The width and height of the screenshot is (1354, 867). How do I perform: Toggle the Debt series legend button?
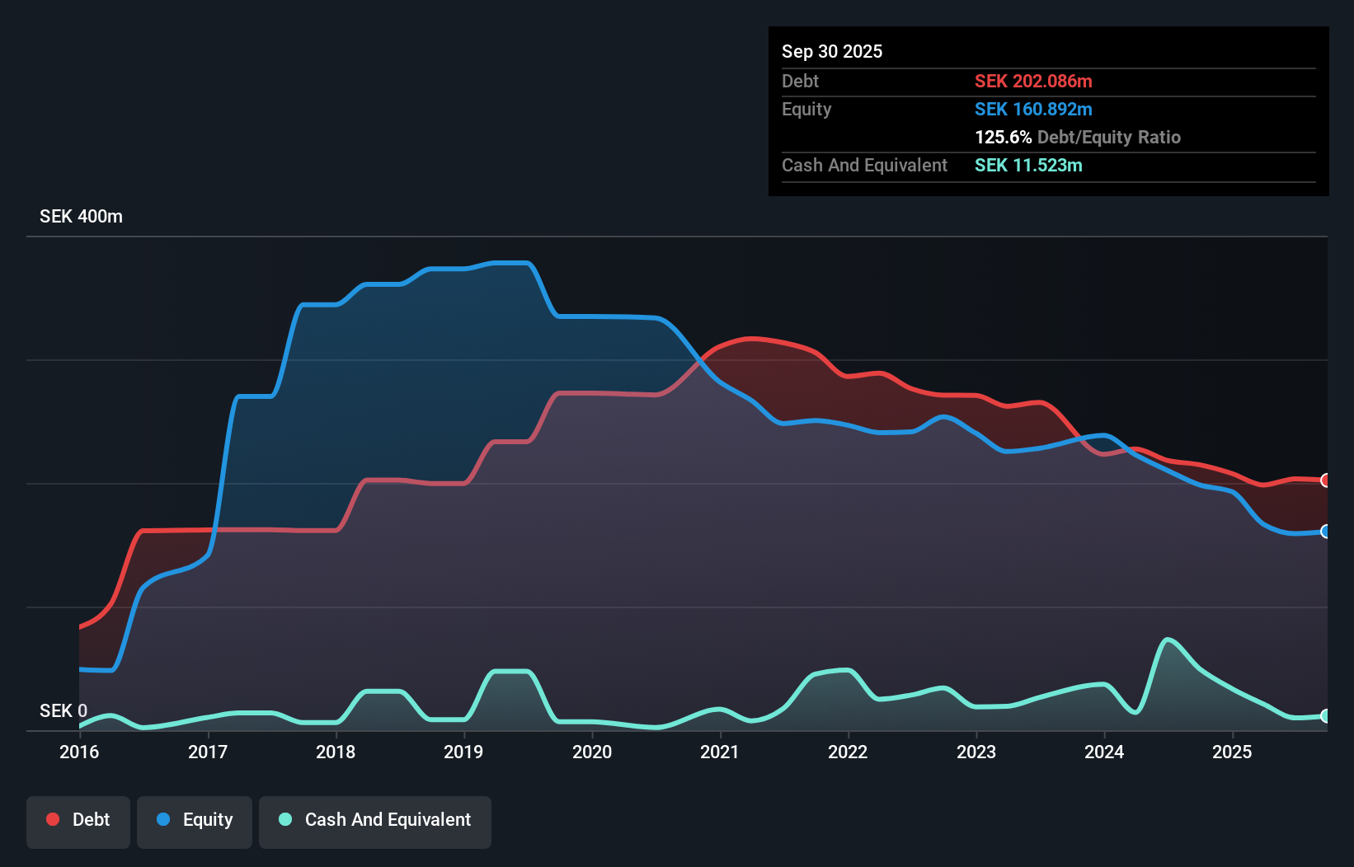click(x=78, y=822)
